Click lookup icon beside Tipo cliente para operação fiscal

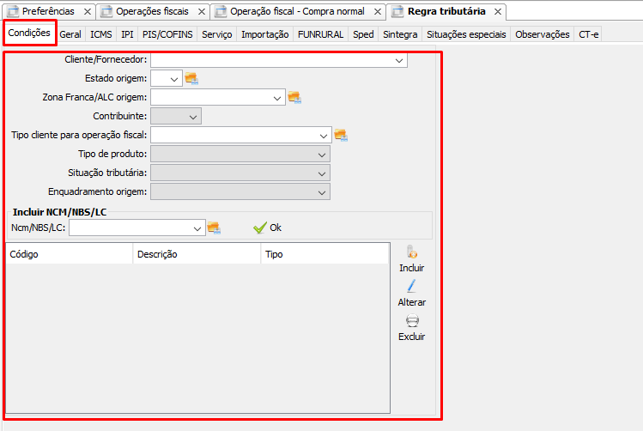[341, 135]
